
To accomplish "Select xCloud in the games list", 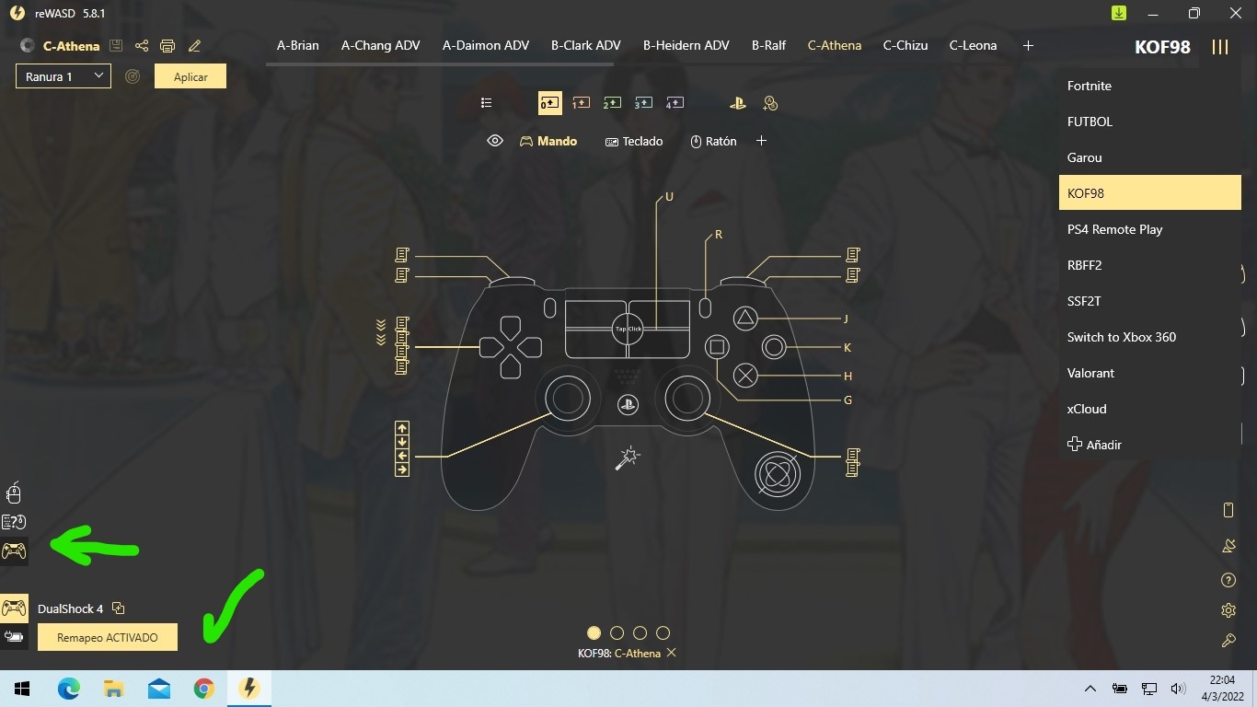I will [1150, 409].
